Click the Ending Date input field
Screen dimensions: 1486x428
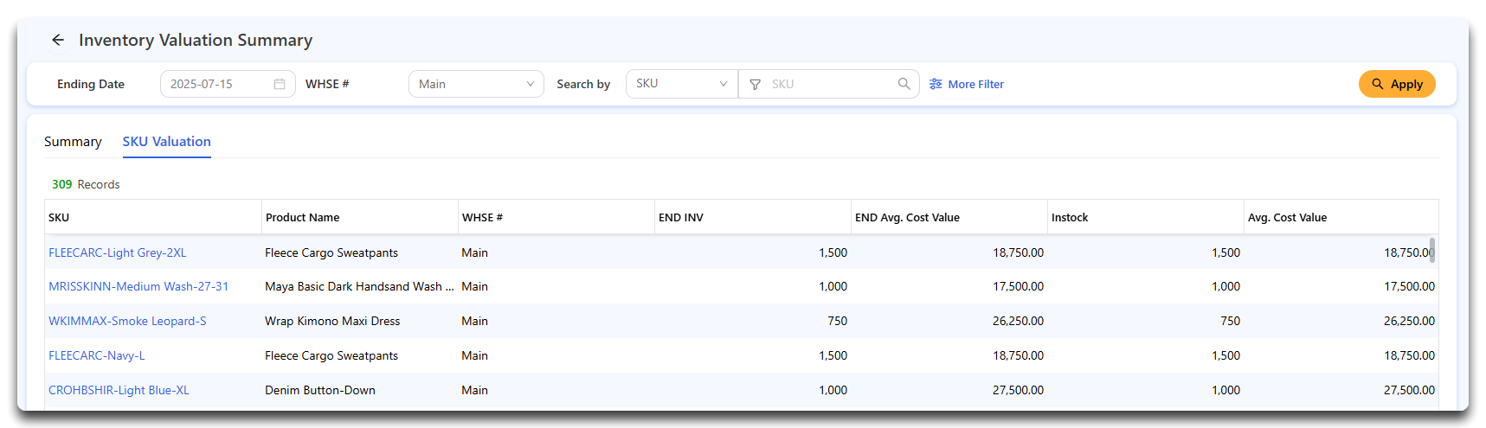click(228, 84)
